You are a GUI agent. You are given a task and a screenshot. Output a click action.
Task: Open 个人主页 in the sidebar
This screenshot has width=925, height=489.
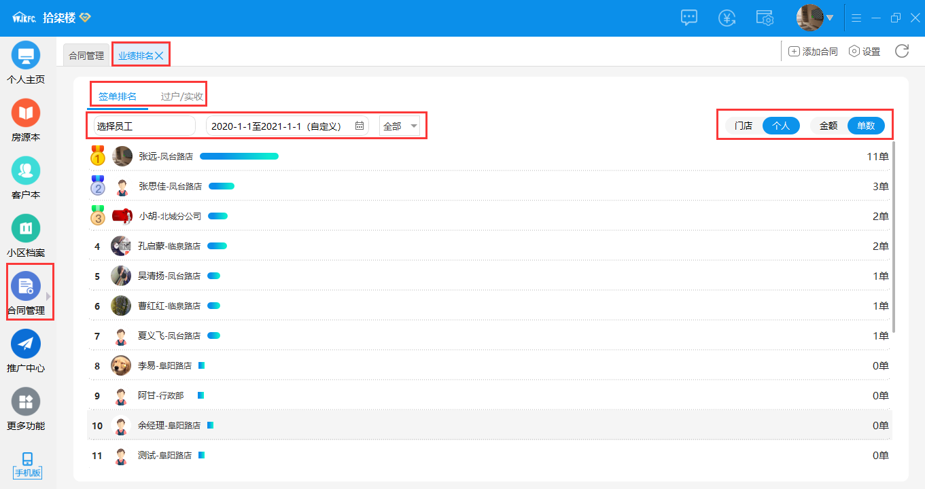click(x=26, y=62)
